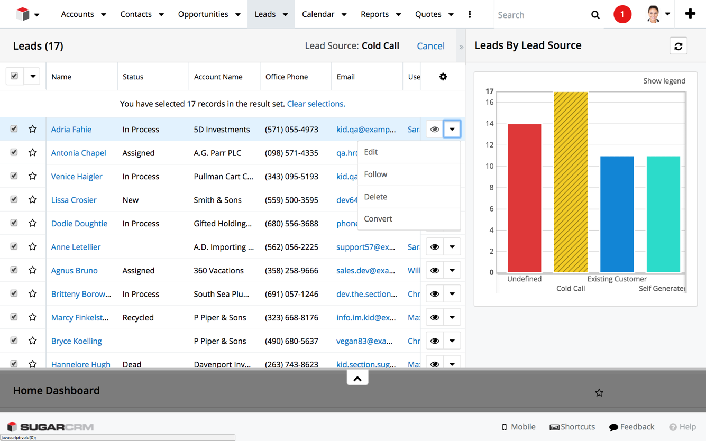Click the Clear selections link
The height and width of the screenshot is (441, 706).
[x=316, y=104]
